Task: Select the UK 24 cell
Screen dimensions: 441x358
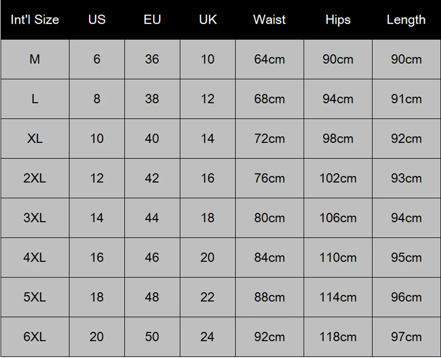Action: [208, 337]
